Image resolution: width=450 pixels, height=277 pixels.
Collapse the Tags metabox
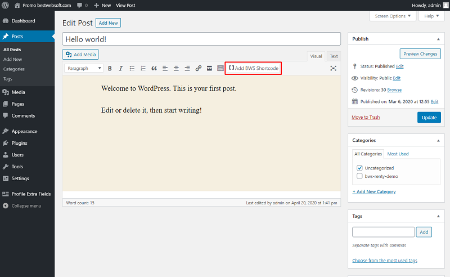pyautogui.click(x=438, y=216)
